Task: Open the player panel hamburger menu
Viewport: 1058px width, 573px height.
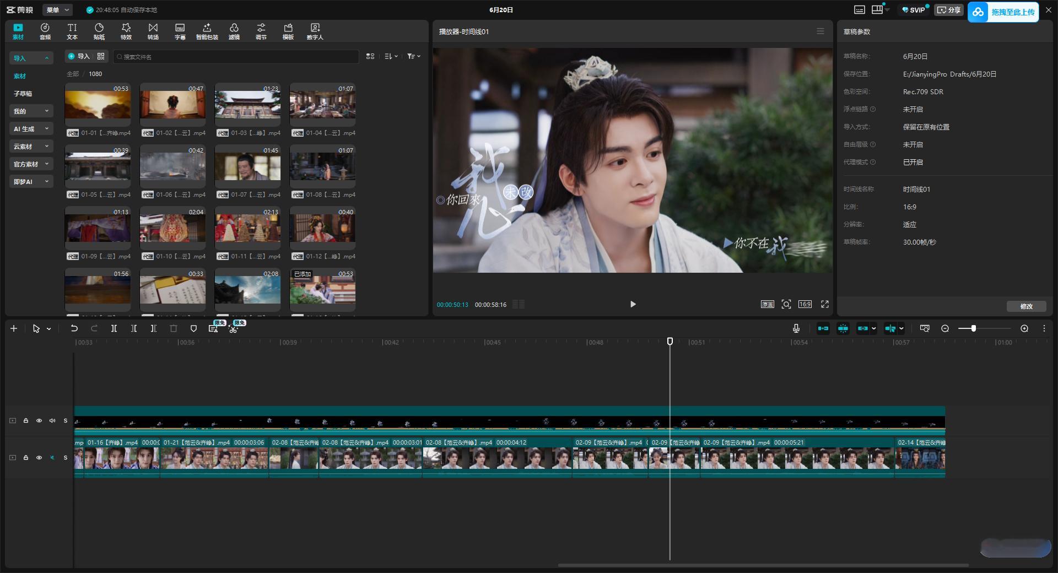Action: [x=821, y=31]
